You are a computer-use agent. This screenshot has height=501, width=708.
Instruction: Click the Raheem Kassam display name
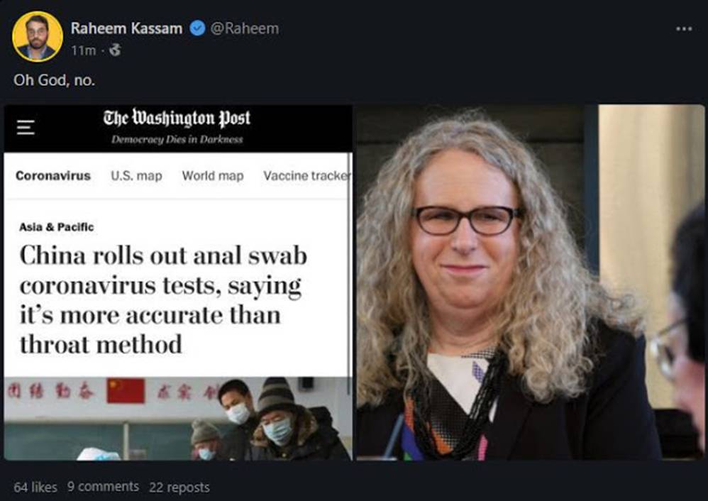126,28
